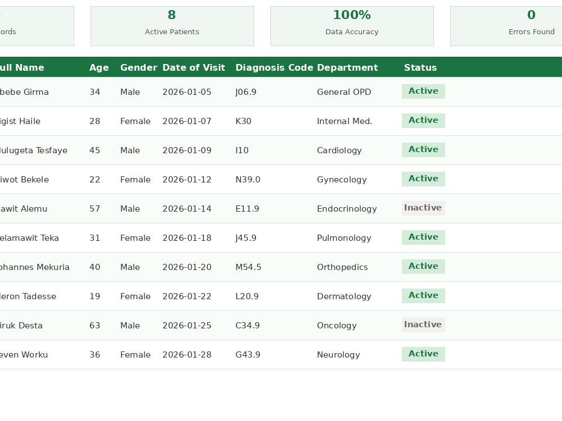Image resolution: width=562 pixels, height=421 pixels.
Task: Click the Active Patients summary card
Action: point(172,26)
